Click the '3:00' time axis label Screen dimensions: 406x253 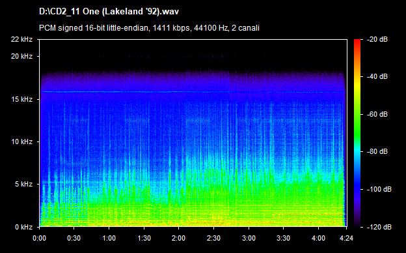click(x=249, y=238)
